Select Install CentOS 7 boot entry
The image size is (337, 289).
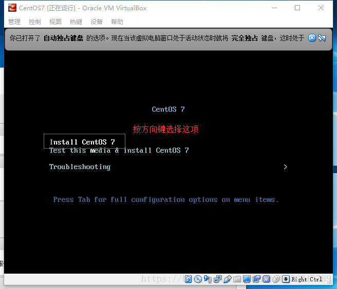click(x=82, y=142)
